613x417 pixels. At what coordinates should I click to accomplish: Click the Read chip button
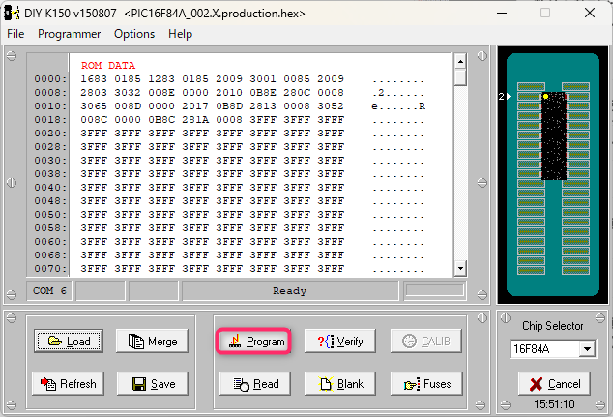(x=255, y=384)
